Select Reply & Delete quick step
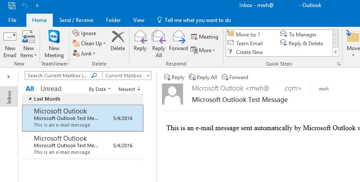The image size is (360, 182). (301, 44)
